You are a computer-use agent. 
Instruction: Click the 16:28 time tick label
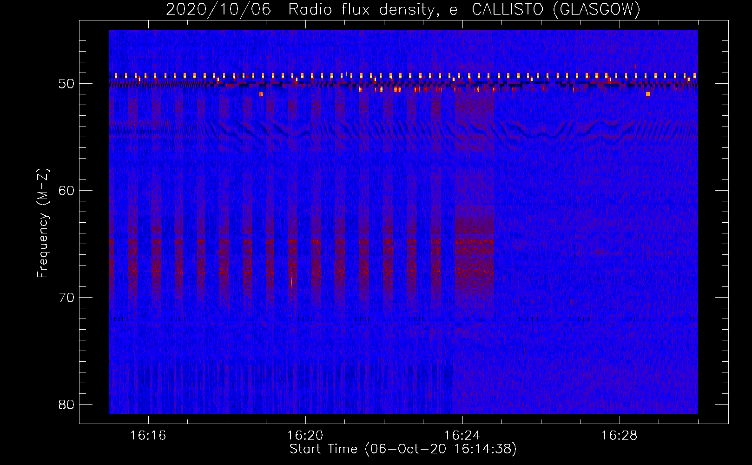(x=620, y=436)
